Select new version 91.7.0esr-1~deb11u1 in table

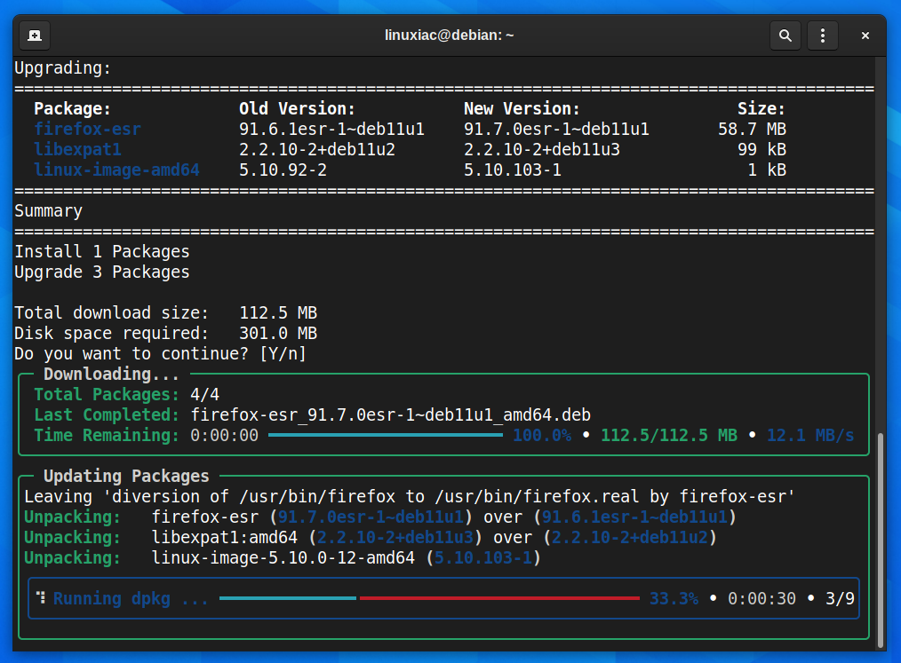click(x=556, y=130)
